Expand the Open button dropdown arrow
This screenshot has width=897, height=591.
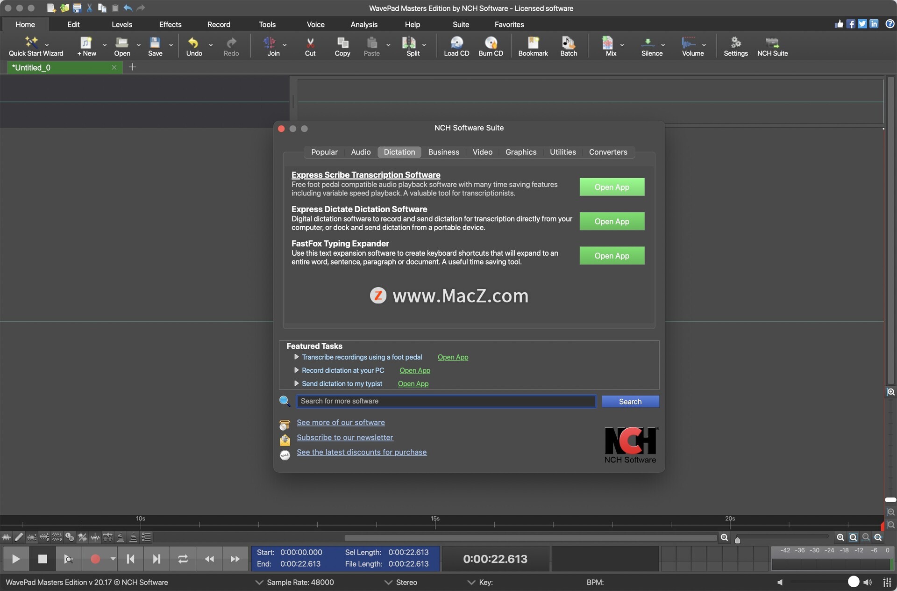click(x=139, y=45)
